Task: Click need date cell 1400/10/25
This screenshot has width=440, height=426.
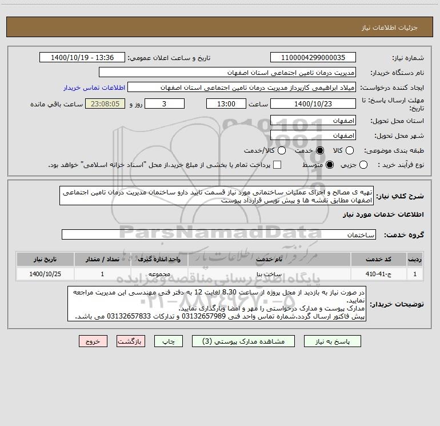Action: click(45, 274)
